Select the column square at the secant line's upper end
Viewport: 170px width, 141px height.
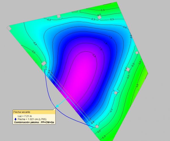(44, 64)
